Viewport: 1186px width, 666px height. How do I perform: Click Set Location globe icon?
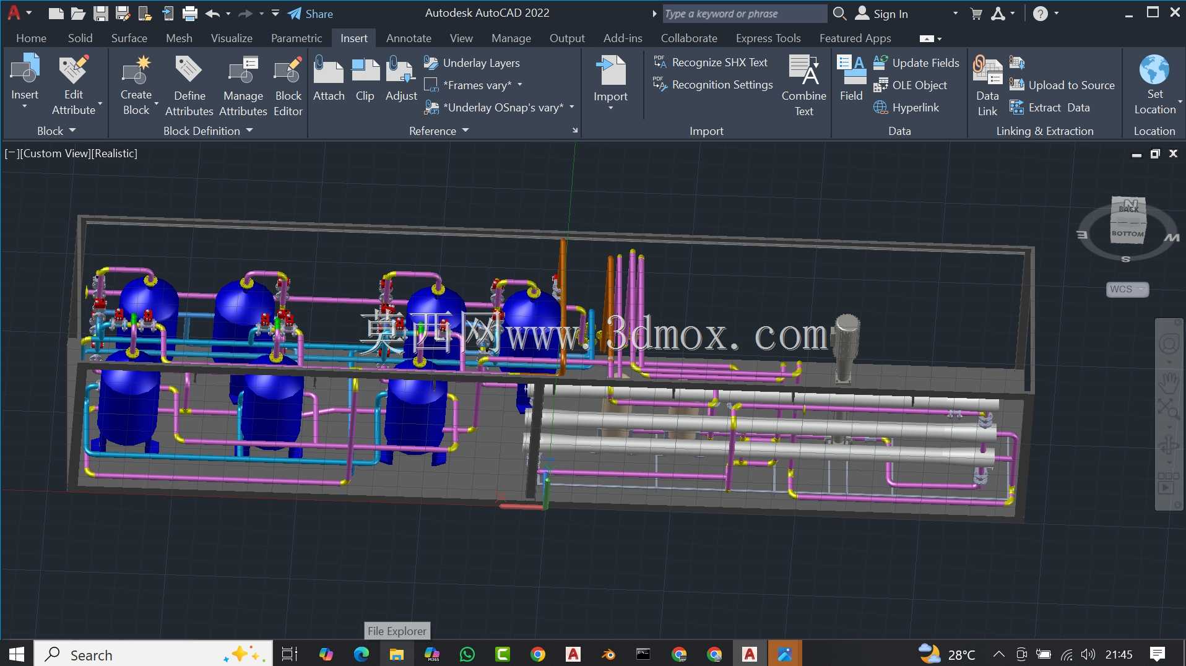pos(1154,69)
